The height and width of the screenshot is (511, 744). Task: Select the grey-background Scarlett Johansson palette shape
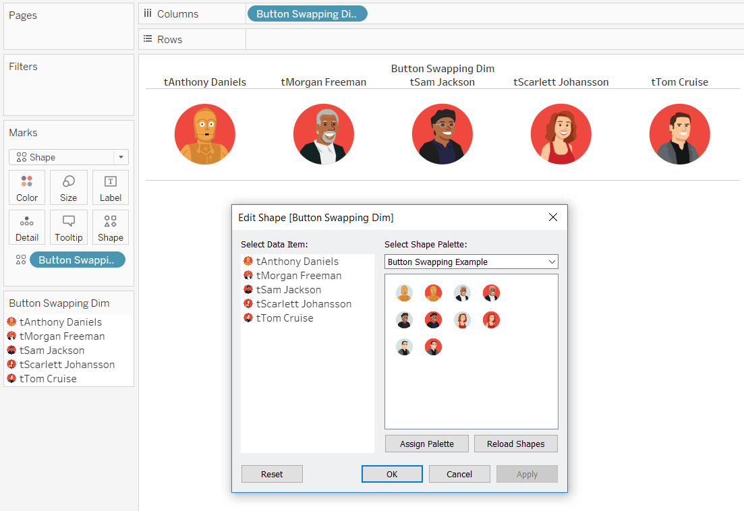point(462,320)
